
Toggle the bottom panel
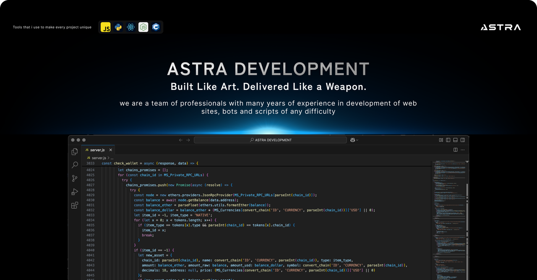coord(456,140)
